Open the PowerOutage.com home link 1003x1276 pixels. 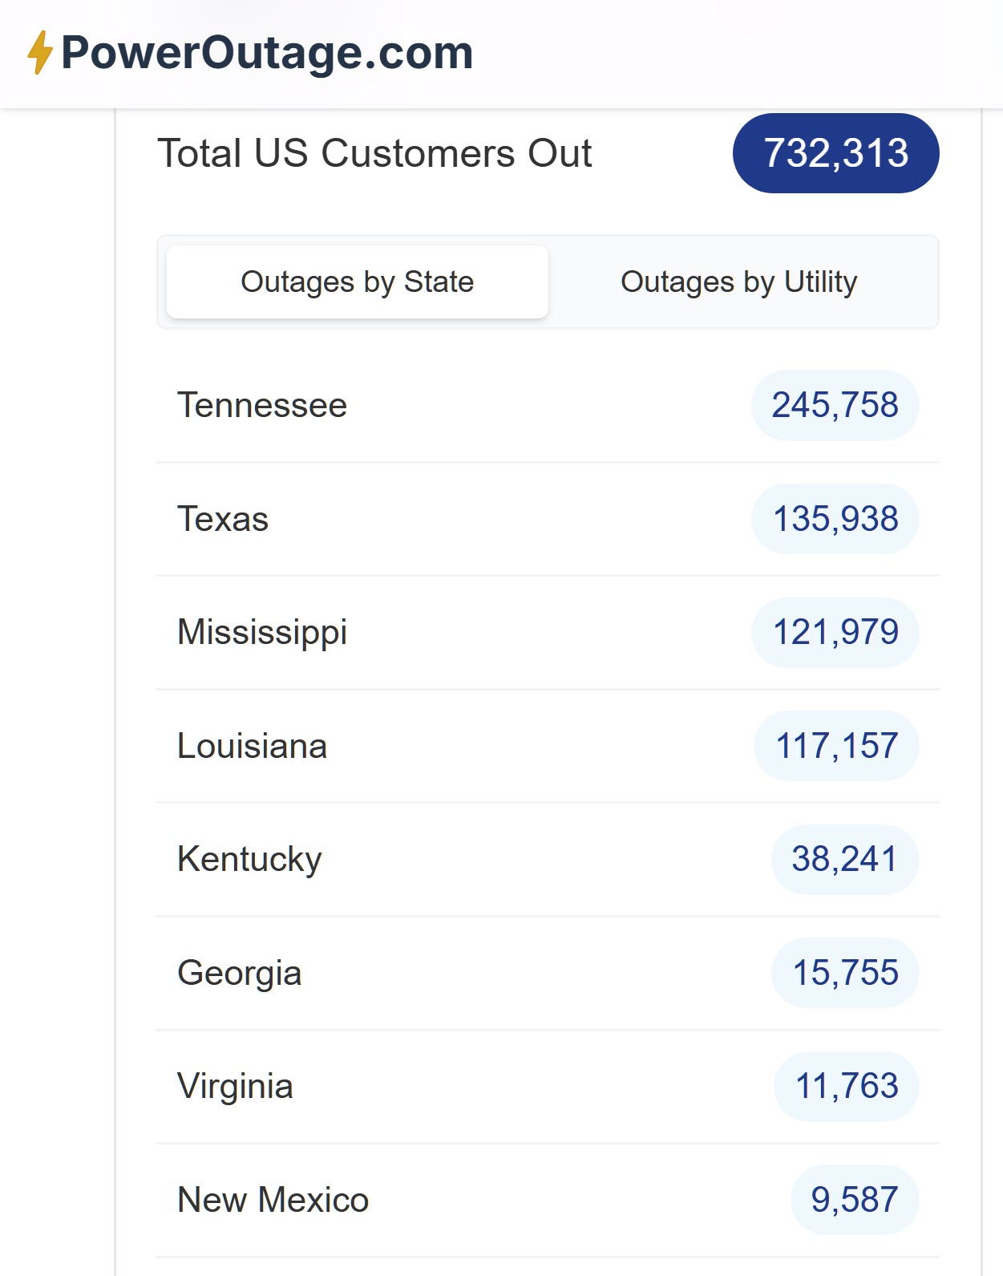(266, 53)
